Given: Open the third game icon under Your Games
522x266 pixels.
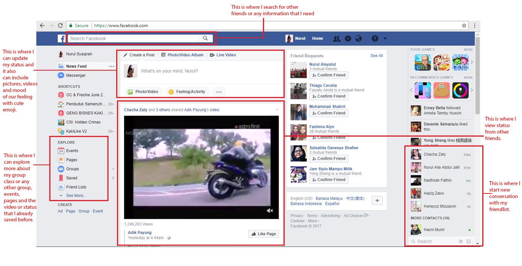Looking at the screenshot, I should pyautogui.click(x=460, y=62).
